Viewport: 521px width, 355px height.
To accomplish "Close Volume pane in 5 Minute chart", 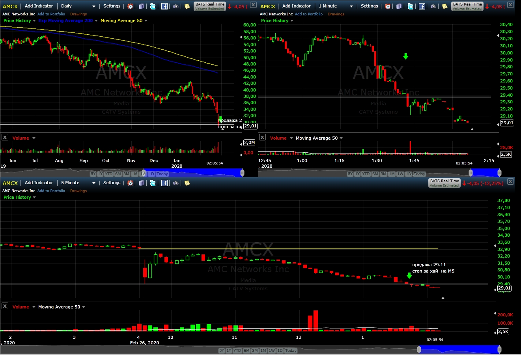I will (x=5, y=306).
